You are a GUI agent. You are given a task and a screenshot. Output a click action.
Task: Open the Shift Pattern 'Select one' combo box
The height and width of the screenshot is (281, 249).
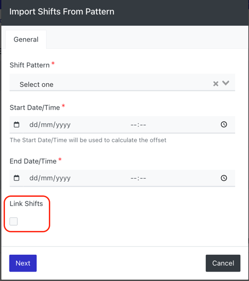[x=122, y=82]
